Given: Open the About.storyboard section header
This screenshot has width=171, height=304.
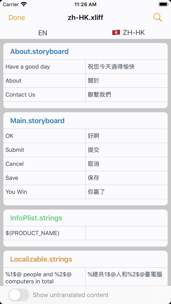Looking at the screenshot, I should point(39,52).
